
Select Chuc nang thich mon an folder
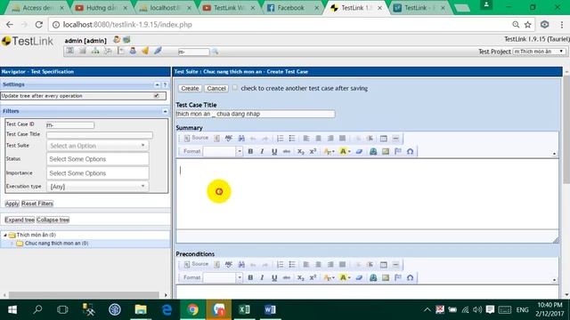(x=56, y=243)
